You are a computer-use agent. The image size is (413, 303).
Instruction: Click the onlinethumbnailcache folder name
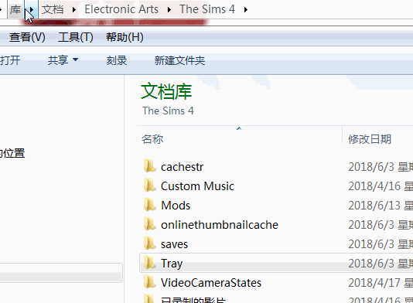pos(220,225)
